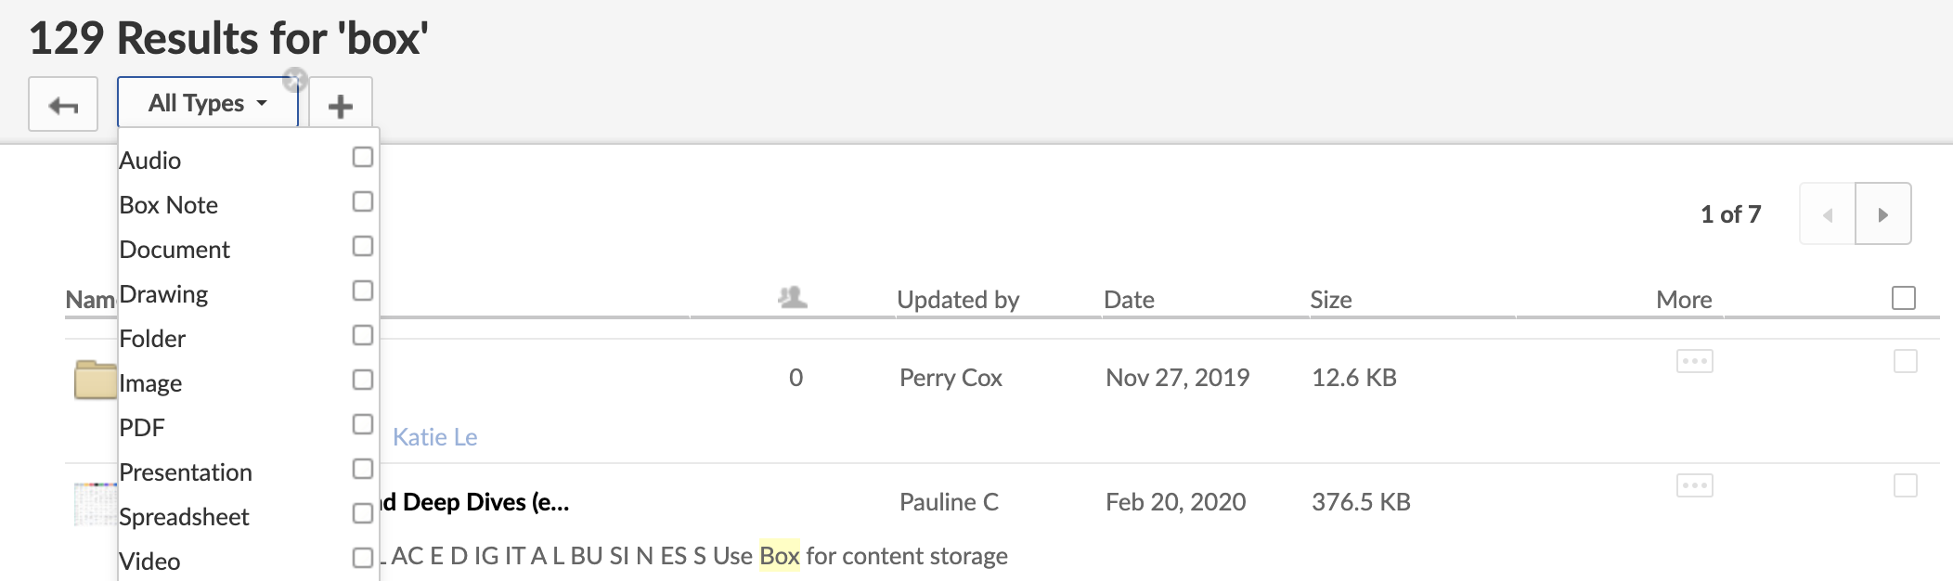Open more options for Pauline C row
Image resolution: width=1953 pixels, height=581 pixels.
(1694, 485)
